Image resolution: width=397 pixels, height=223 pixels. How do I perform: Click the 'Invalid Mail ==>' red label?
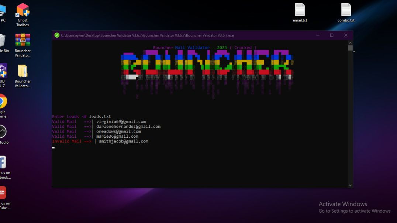(x=72, y=141)
